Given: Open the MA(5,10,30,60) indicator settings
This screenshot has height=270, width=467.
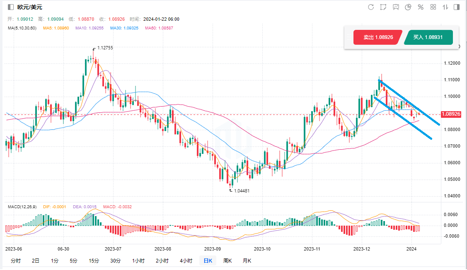Looking at the screenshot, I should (x=22, y=28).
